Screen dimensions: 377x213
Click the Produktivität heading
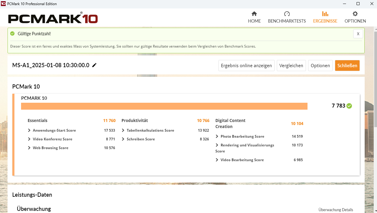click(135, 121)
